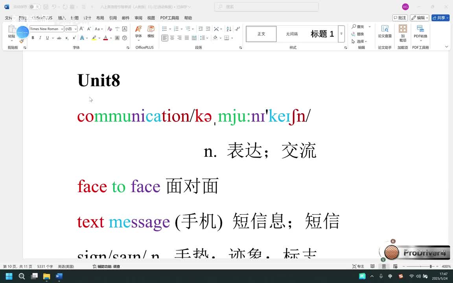This screenshot has height=283, width=453.
Task: Center align the paragraph
Action: (x=172, y=38)
